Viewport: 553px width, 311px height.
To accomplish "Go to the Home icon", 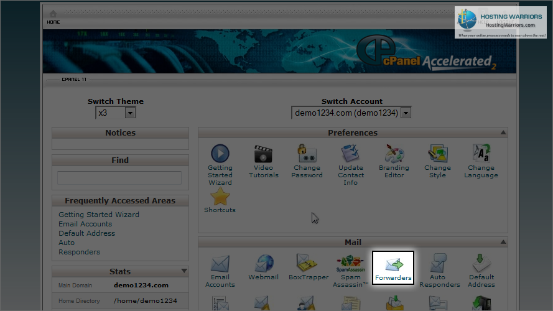I will [x=53, y=14].
